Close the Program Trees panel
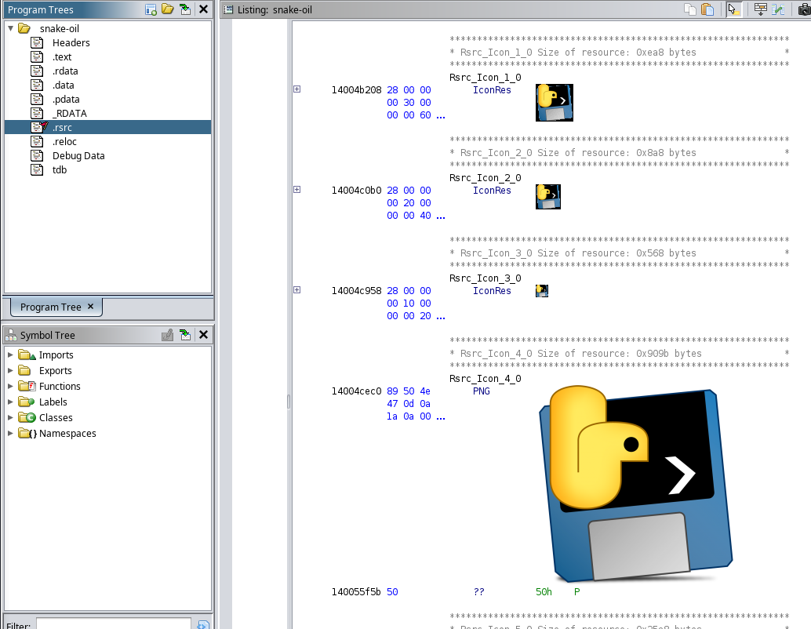This screenshot has width=811, height=629. pos(204,9)
